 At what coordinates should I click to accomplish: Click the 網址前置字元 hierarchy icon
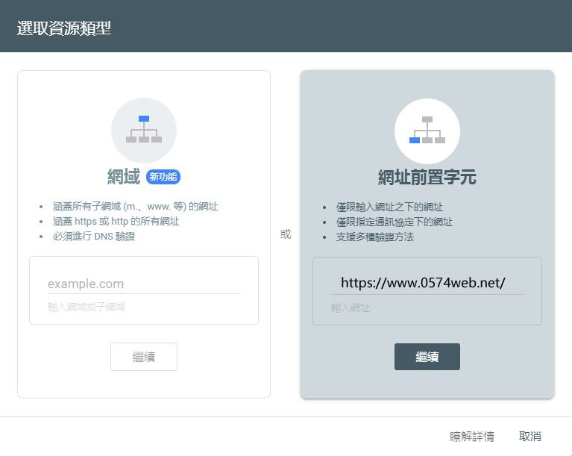pos(427,131)
